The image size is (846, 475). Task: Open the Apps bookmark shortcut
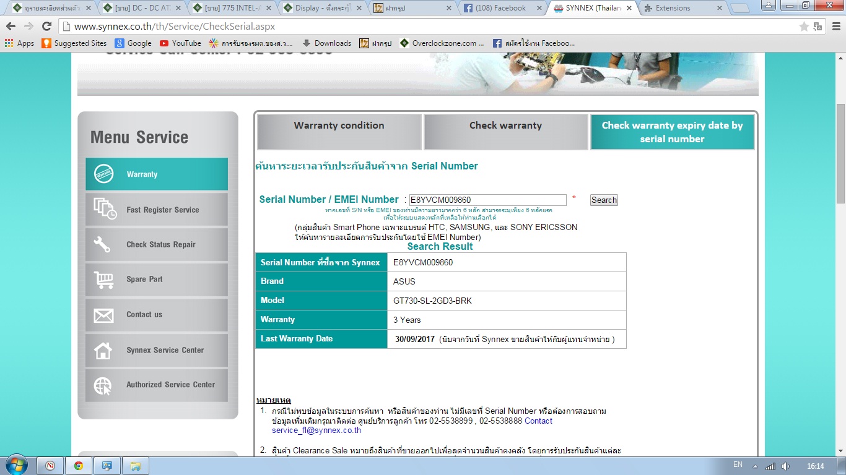point(19,43)
